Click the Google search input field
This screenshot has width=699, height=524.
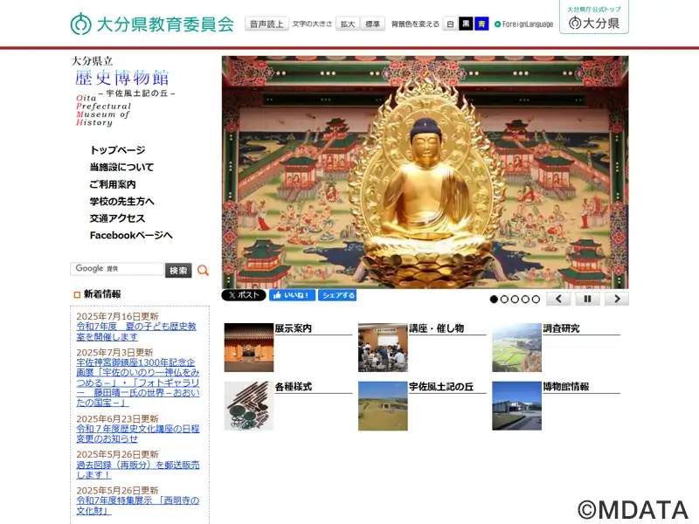pos(117,269)
